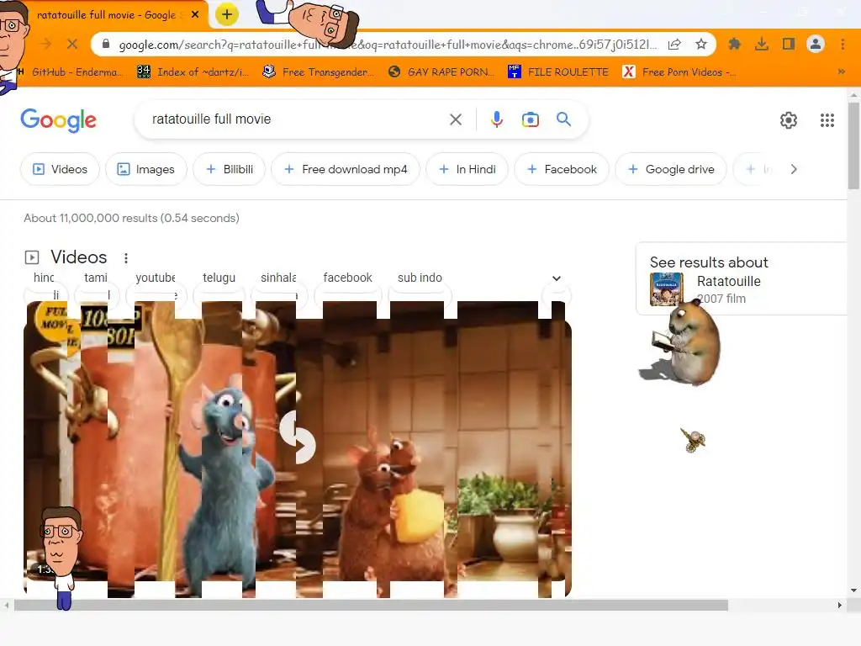The image size is (861, 646).
Task: Search by image with the camera icon
Action: tap(530, 119)
